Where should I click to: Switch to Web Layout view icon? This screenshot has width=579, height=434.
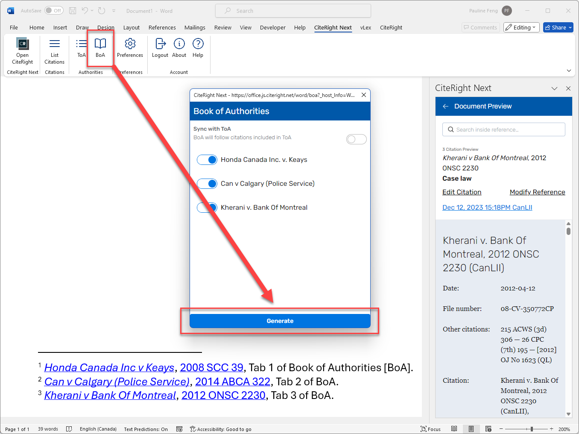[488, 429]
